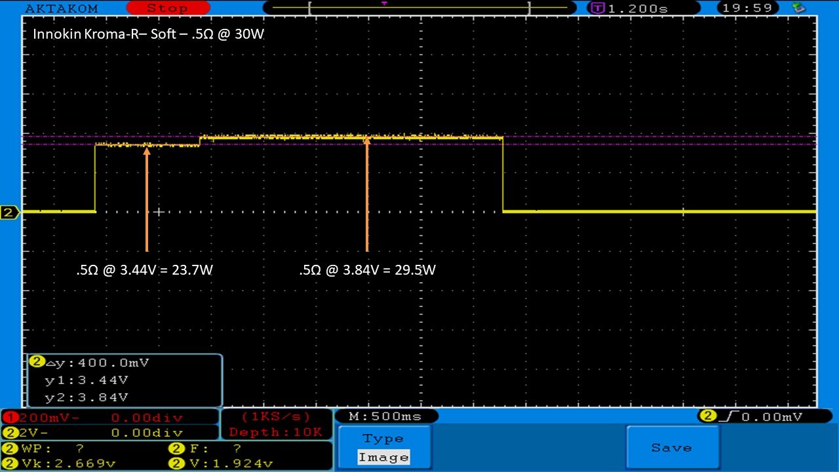Click the channel 2 badge beside Δy cursor readout

pos(37,362)
